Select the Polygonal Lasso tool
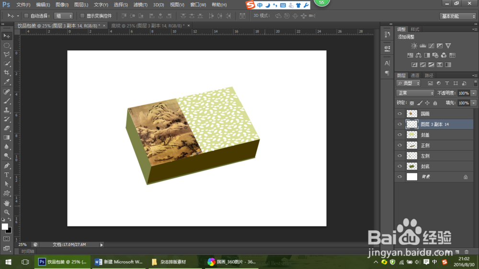479x269 pixels. (x=6, y=55)
